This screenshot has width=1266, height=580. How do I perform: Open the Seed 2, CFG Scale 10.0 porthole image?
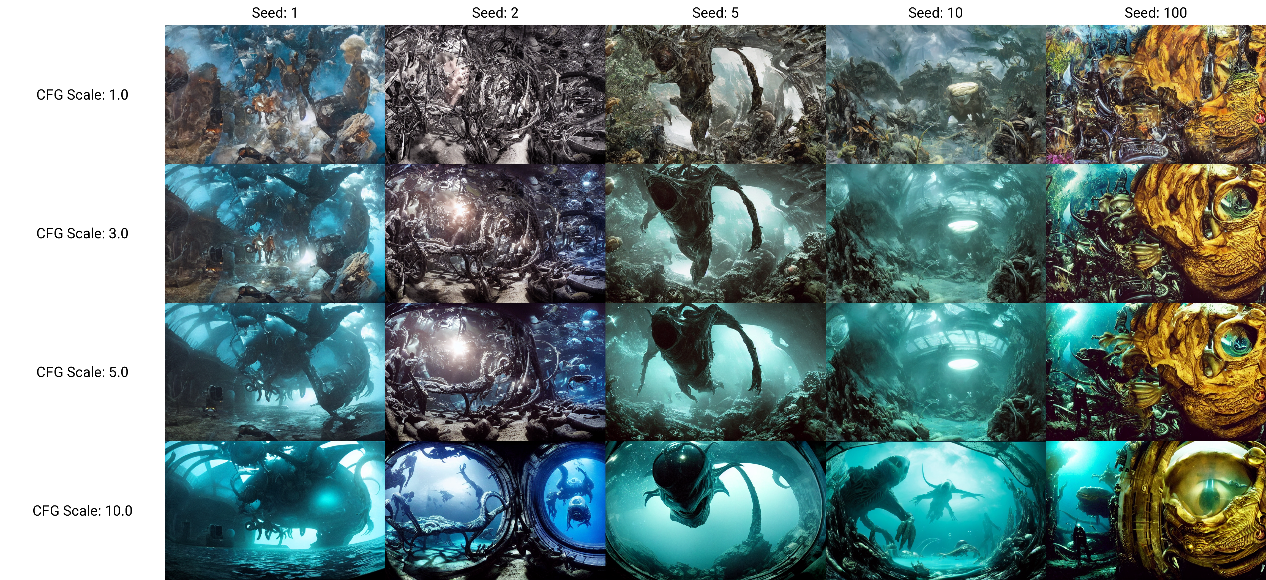tap(495, 510)
